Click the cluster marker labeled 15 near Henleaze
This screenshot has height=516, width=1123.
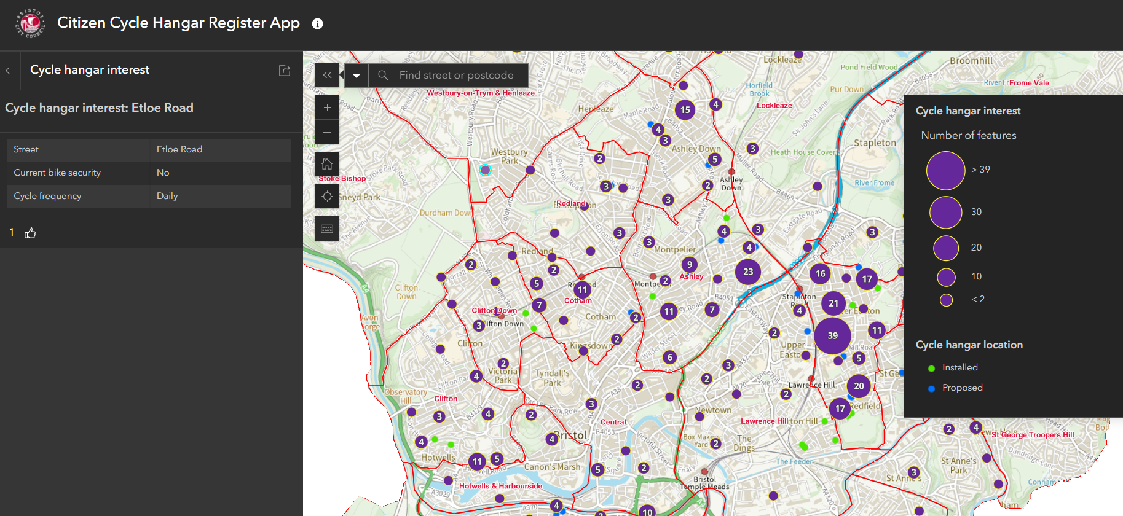click(685, 110)
